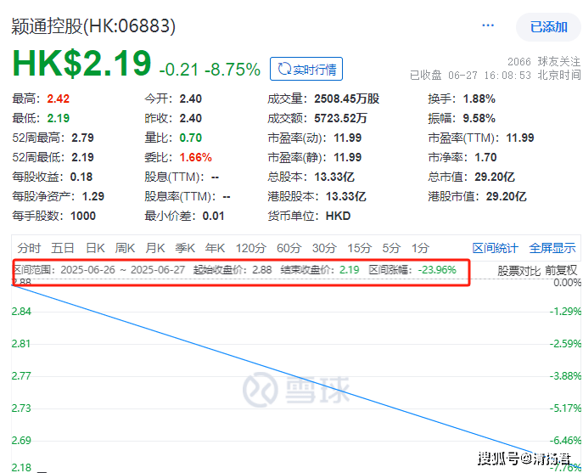The image size is (583, 473).
Task: Click 委比 value 1.66%
Action: (195, 157)
